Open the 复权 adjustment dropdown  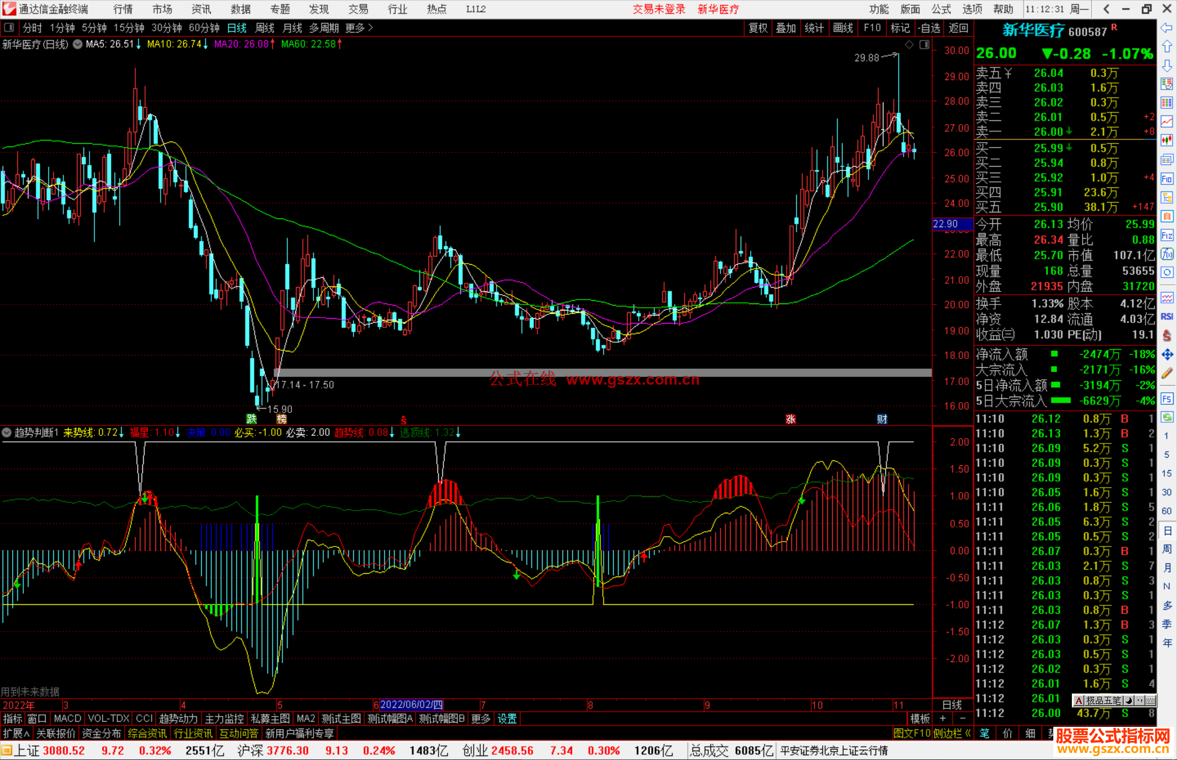pos(758,28)
